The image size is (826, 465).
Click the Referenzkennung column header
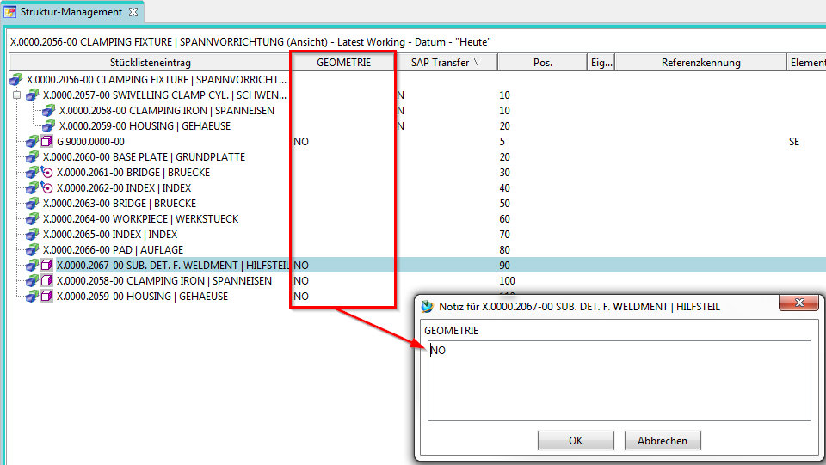click(x=700, y=63)
